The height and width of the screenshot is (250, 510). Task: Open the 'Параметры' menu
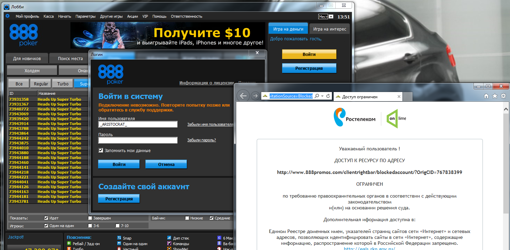pos(85,16)
